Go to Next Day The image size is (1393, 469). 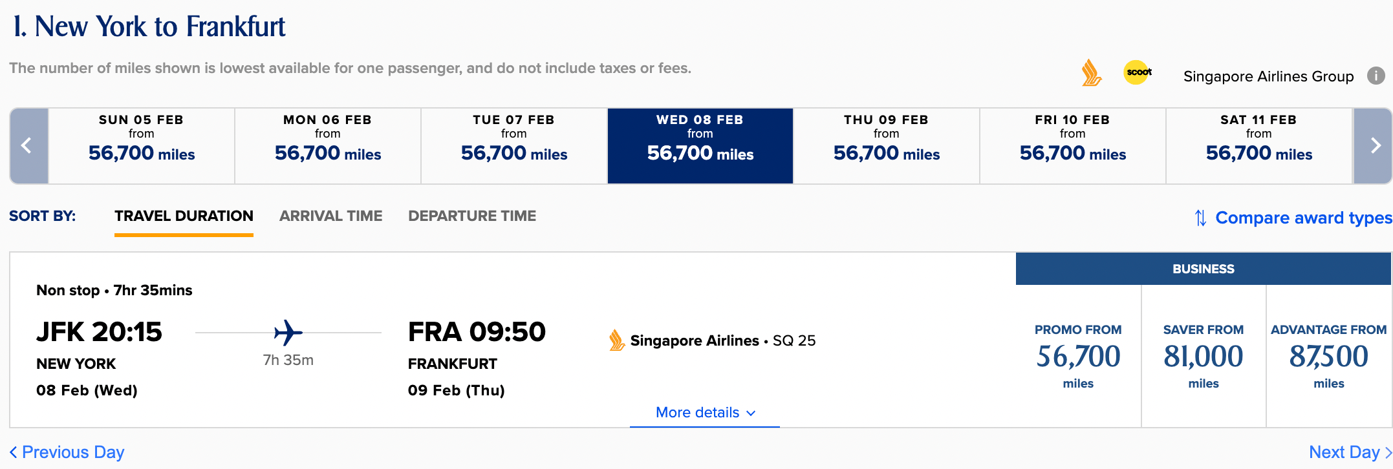point(1346,452)
